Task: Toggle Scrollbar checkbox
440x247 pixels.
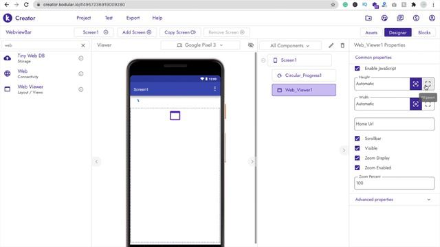Action: coord(357,139)
